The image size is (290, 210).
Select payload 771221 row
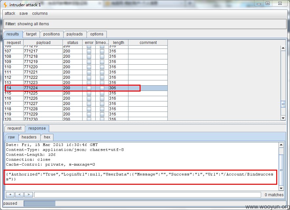point(86,72)
